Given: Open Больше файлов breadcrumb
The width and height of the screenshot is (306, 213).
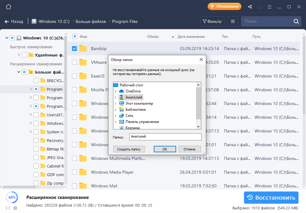Looking at the screenshot, I should point(91,21).
